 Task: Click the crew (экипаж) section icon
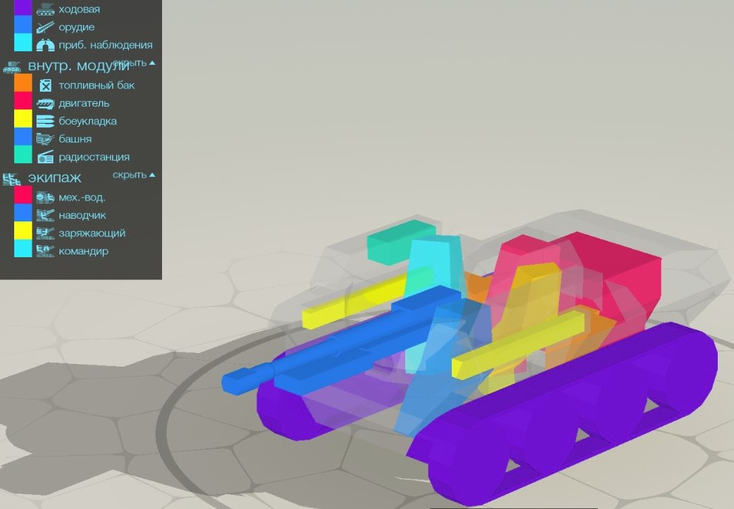coord(11,179)
